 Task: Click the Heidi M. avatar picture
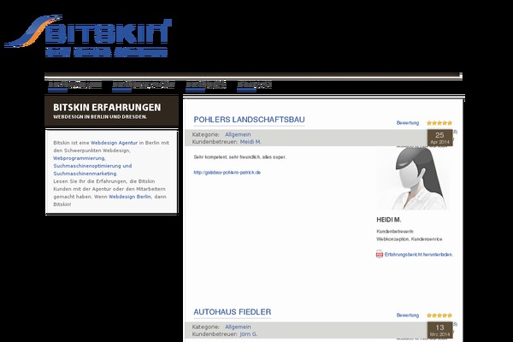click(413, 179)
